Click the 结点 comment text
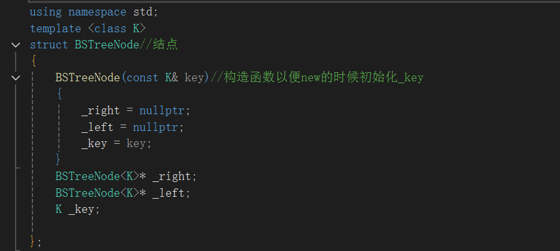 tap(165, 45)
